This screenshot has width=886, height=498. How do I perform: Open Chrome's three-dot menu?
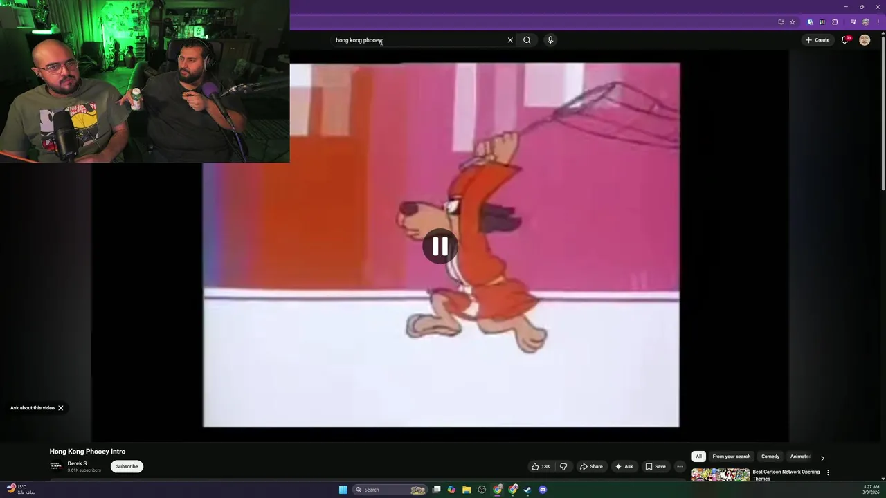[x=878, y=22]
